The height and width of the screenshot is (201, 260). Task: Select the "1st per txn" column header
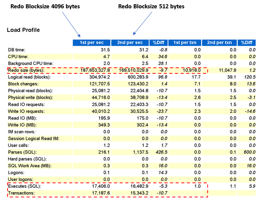[185, 42]
